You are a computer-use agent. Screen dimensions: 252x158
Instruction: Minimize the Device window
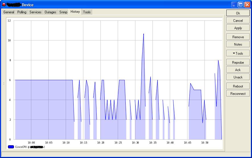[x=234, y=5]
